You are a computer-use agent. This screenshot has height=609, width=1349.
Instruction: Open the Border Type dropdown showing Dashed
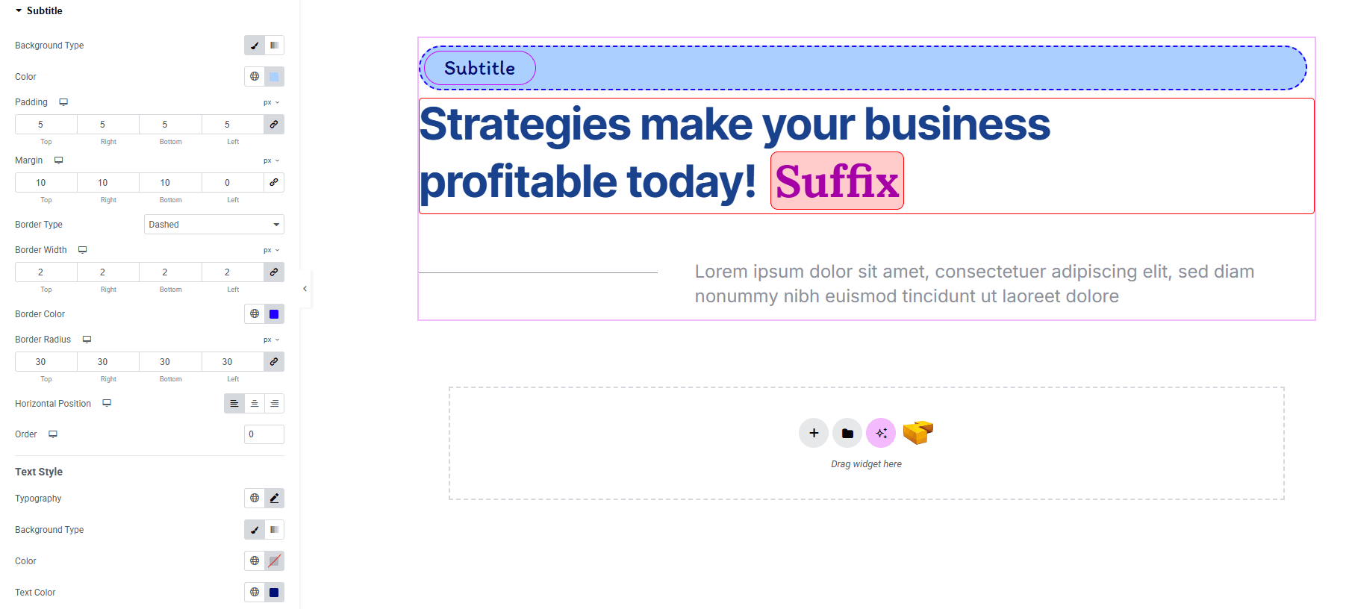[214, 225]
